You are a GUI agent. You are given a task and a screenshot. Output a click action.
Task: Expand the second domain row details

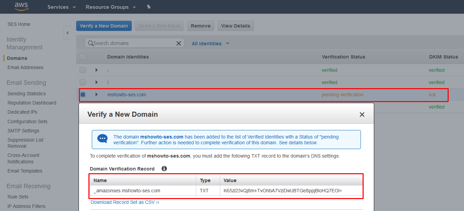[x=96, y=82]
